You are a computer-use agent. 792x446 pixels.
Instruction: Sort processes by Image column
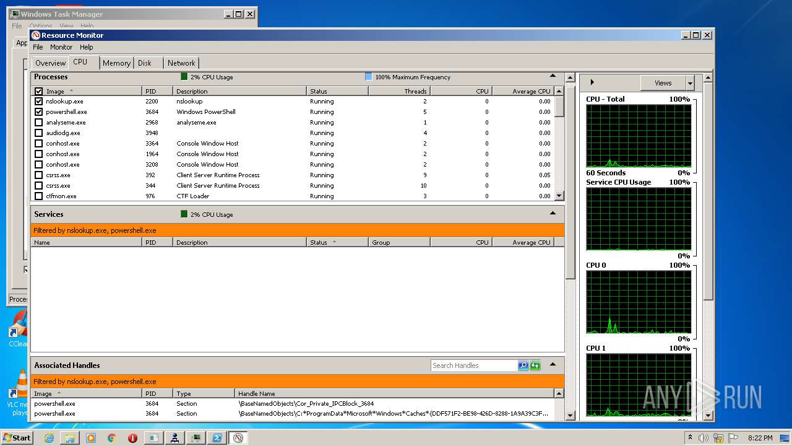coord(93,91)
